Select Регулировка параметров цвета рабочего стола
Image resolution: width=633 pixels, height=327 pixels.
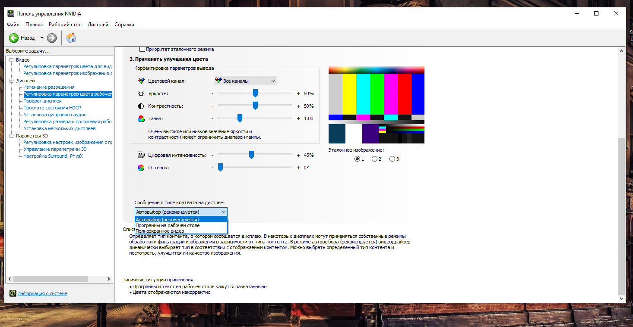[x=68, y=94]
